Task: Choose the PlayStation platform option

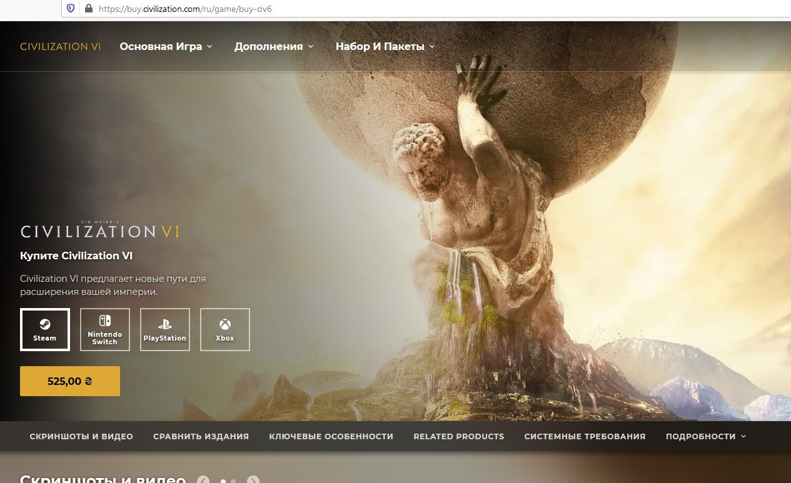Action: tap(165, 329)
